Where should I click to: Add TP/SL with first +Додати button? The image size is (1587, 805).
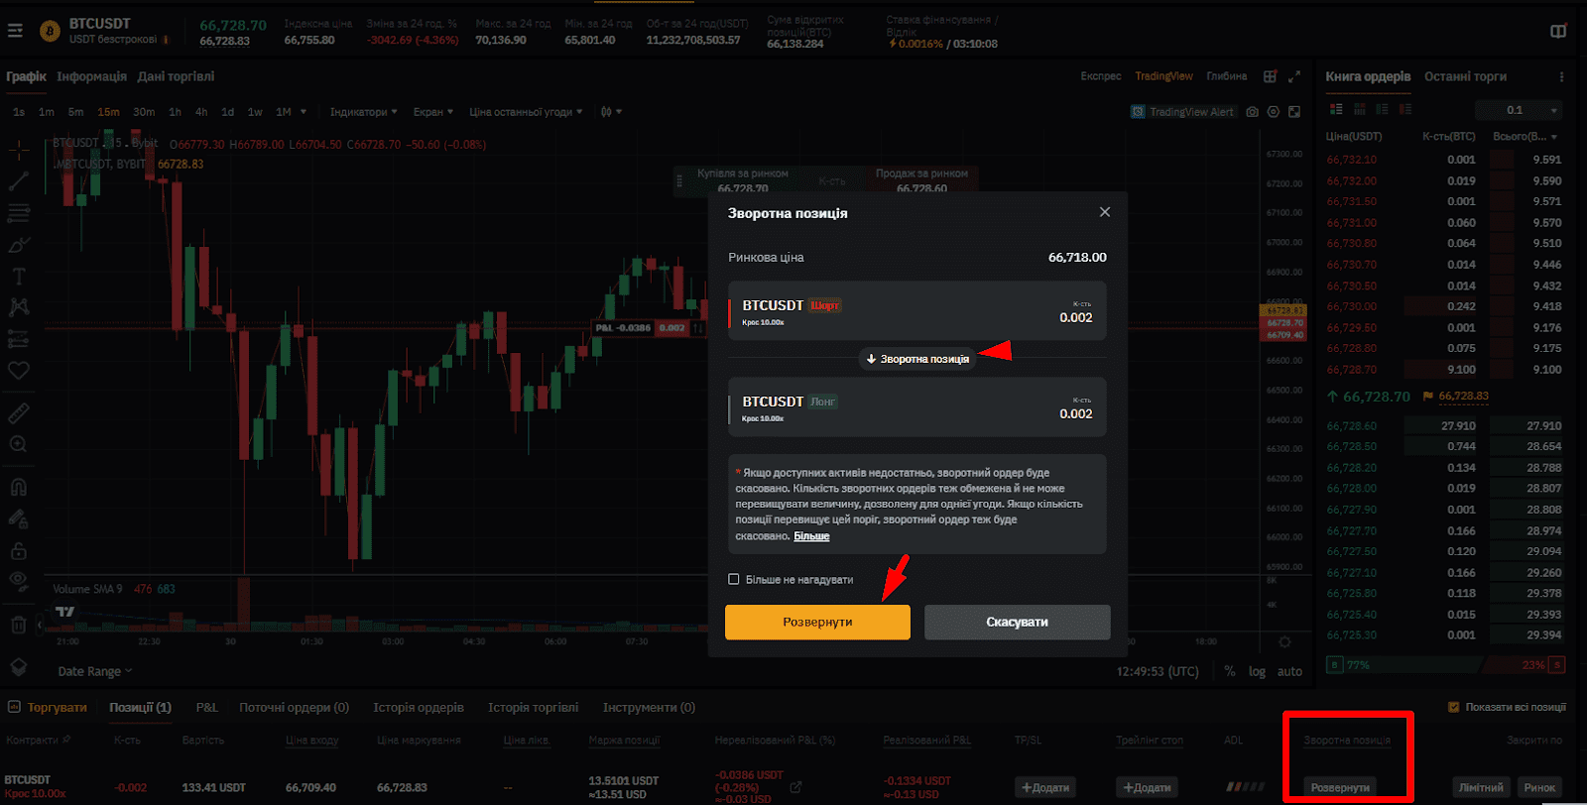[1044, 787]
